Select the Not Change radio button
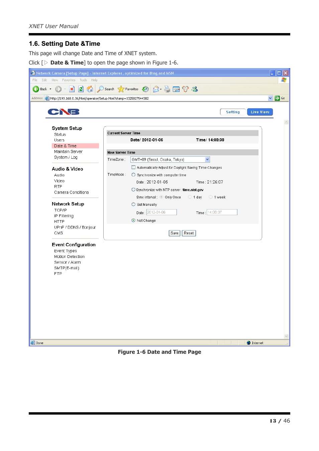 (x=133, y=220)
